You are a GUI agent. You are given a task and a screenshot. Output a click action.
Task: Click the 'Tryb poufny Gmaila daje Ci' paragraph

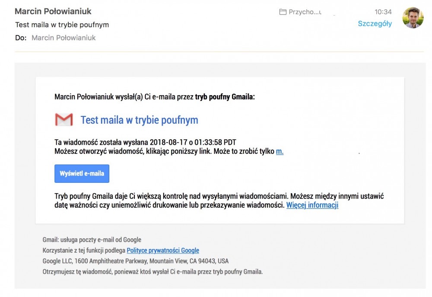click(x=219, y=200)
